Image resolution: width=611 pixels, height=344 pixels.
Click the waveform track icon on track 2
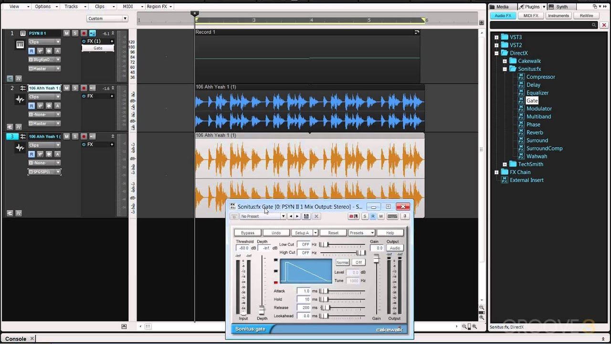(20, 99)
